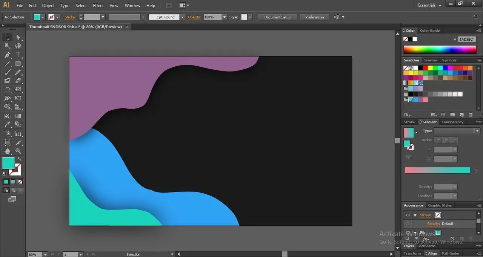The image size is (483, 257).
Task: Switch to the Pathfinder tab
Action: tap(451, 254)
